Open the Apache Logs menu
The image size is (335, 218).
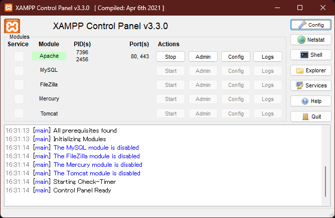268,57
